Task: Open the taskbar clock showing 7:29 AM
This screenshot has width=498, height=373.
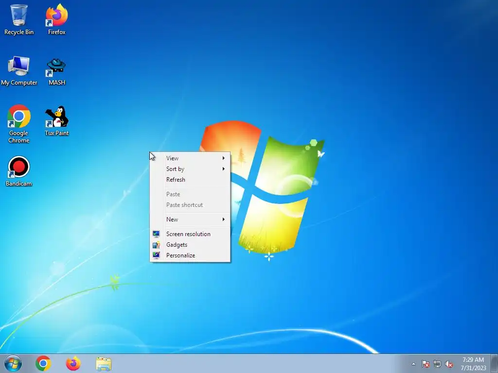Action: coord(473,360)
